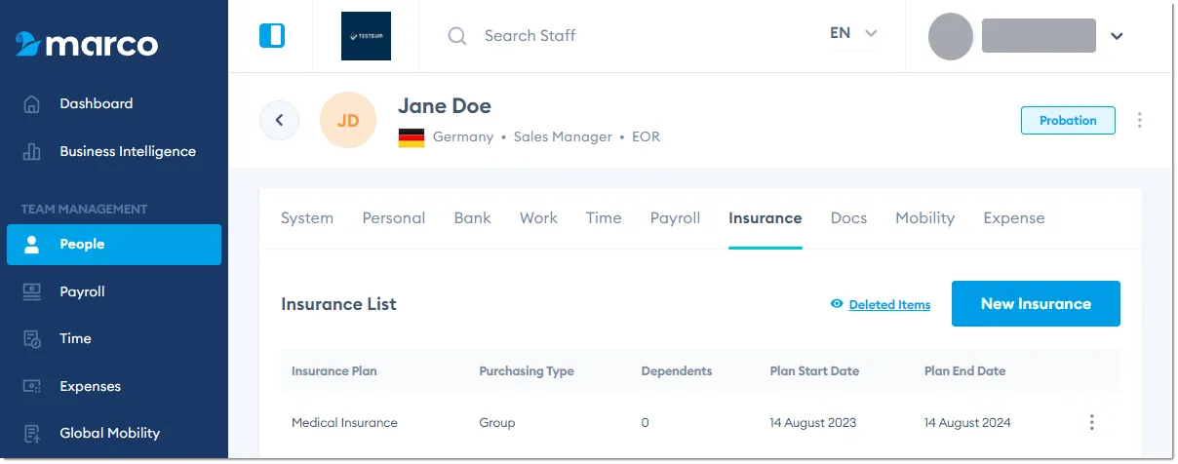Click the New Insurance button
Viewport: 1178px width, 464px height.
[1036, 304]
